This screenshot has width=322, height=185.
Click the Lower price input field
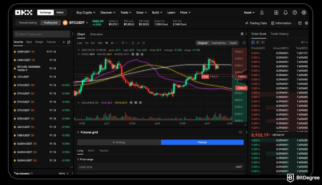click(x=161, y=167)
